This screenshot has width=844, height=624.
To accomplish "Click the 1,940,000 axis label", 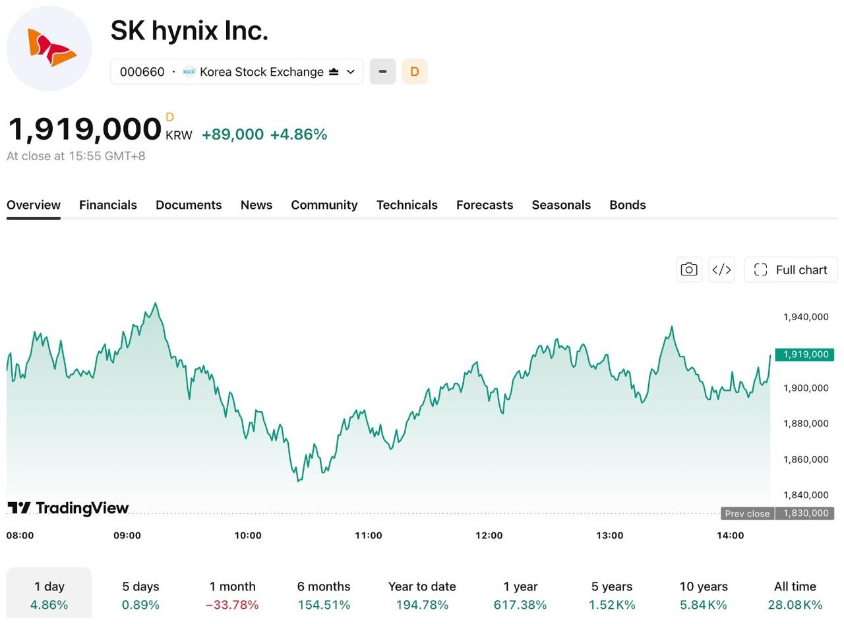I will click(806, 317).
